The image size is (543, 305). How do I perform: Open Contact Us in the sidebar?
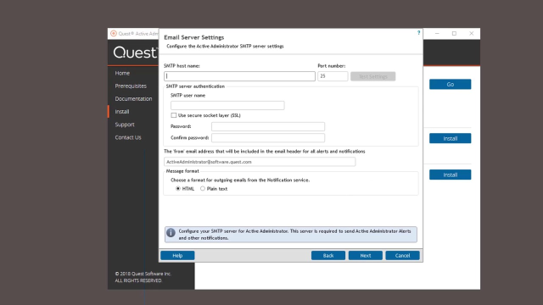tap(128, 137)
